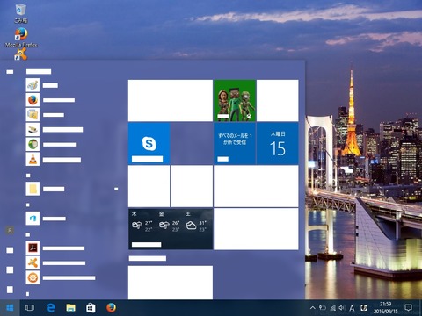
Task: Open the Calendar tile showing 木曜日 15
Action: pyautogui.click(x=278, y=143)
